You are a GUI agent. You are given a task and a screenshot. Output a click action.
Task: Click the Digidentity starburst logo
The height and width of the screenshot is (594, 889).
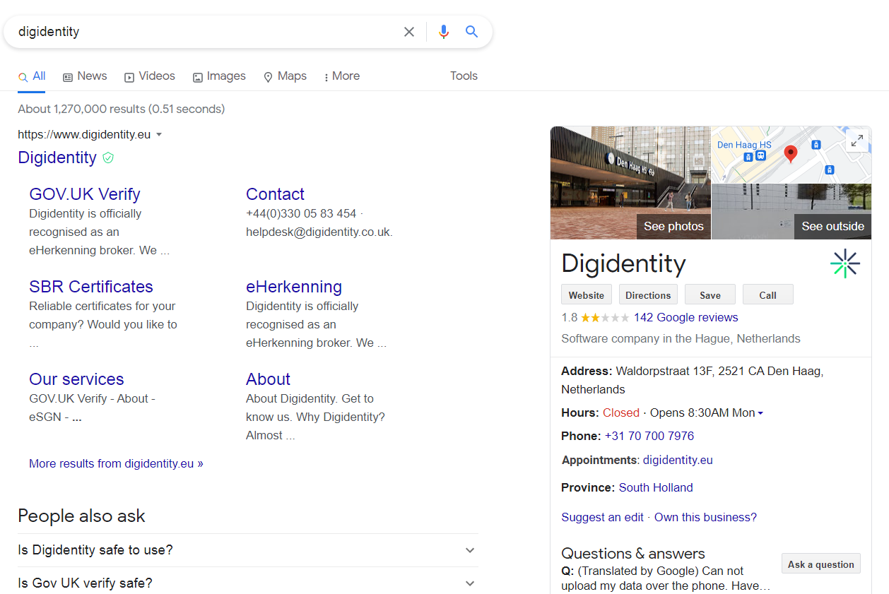[845, 264]
